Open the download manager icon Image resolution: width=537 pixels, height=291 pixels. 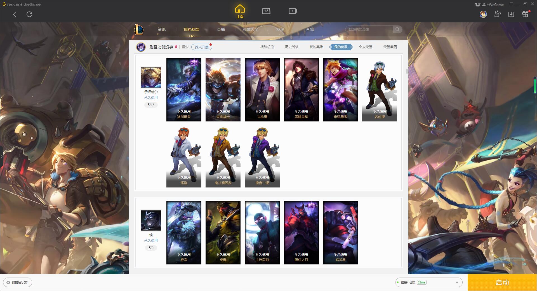(x=511, y=14)
